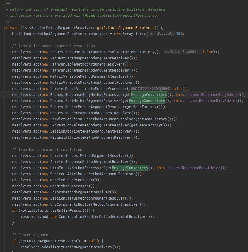Image resolution: width=248 pixels, height=252 pixels.
Task: Click highlighted MessageConverters on RequestPartMethodArgumentResolver line
Action: click(147, 101)
